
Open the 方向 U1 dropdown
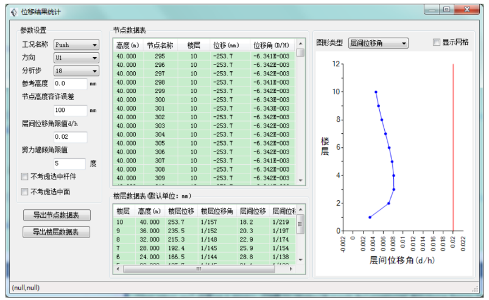(76, 58)
